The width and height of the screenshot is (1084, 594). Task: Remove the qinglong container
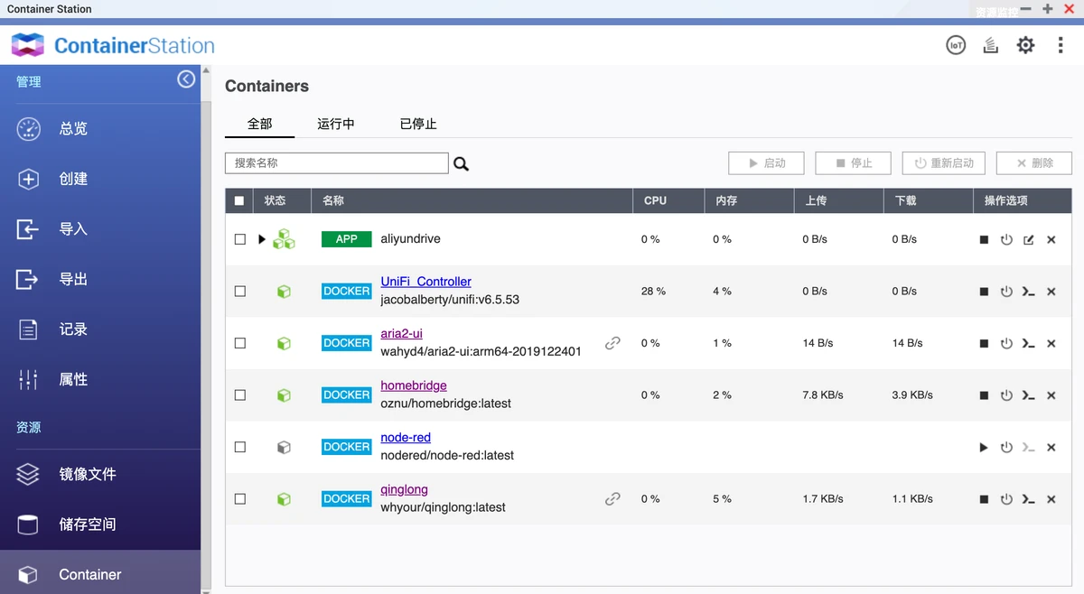[1051, 499]
